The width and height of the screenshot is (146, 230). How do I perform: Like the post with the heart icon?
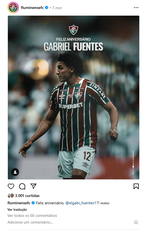(11, 186)
